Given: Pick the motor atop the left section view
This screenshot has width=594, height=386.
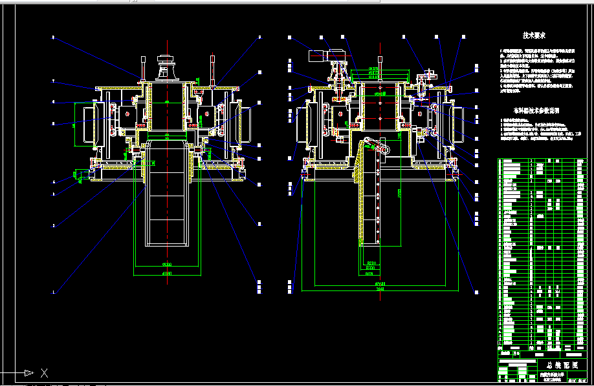Looking at the screenshot, I should (168, 68).
